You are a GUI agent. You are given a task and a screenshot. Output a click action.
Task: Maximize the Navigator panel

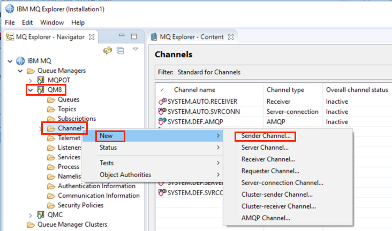(x=134, y=36)
